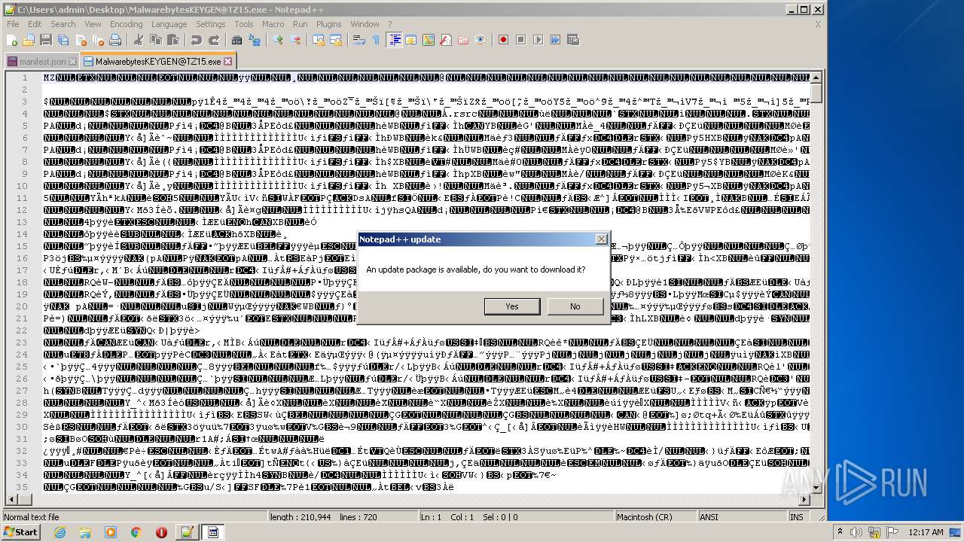Undo the last action via the toolbar arrow
Screen dimensions: 964x542
click(x=197, y=40)
